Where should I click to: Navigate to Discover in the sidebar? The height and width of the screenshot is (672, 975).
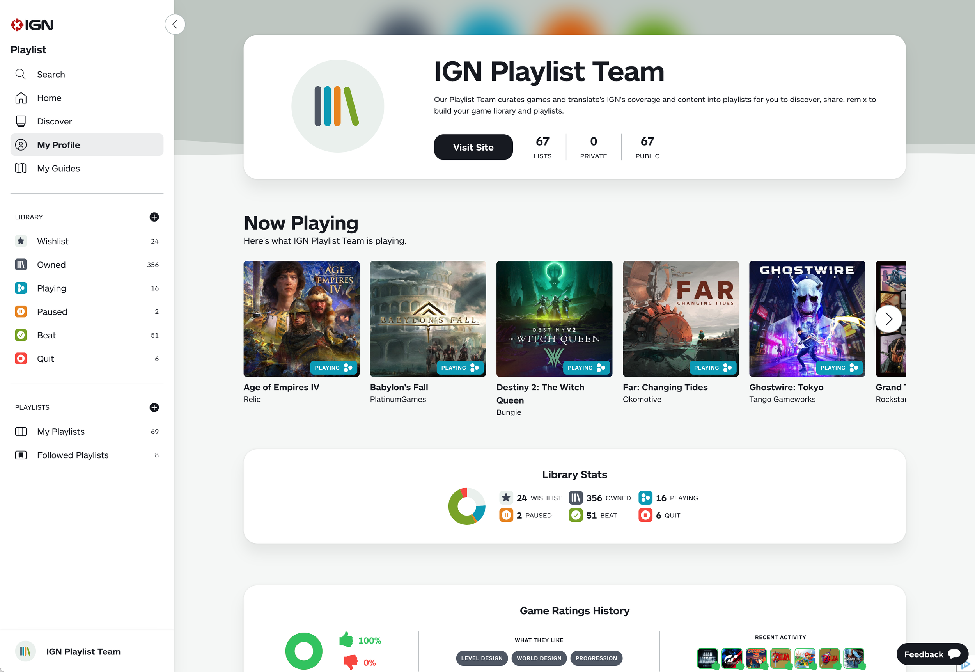[54, 121]
